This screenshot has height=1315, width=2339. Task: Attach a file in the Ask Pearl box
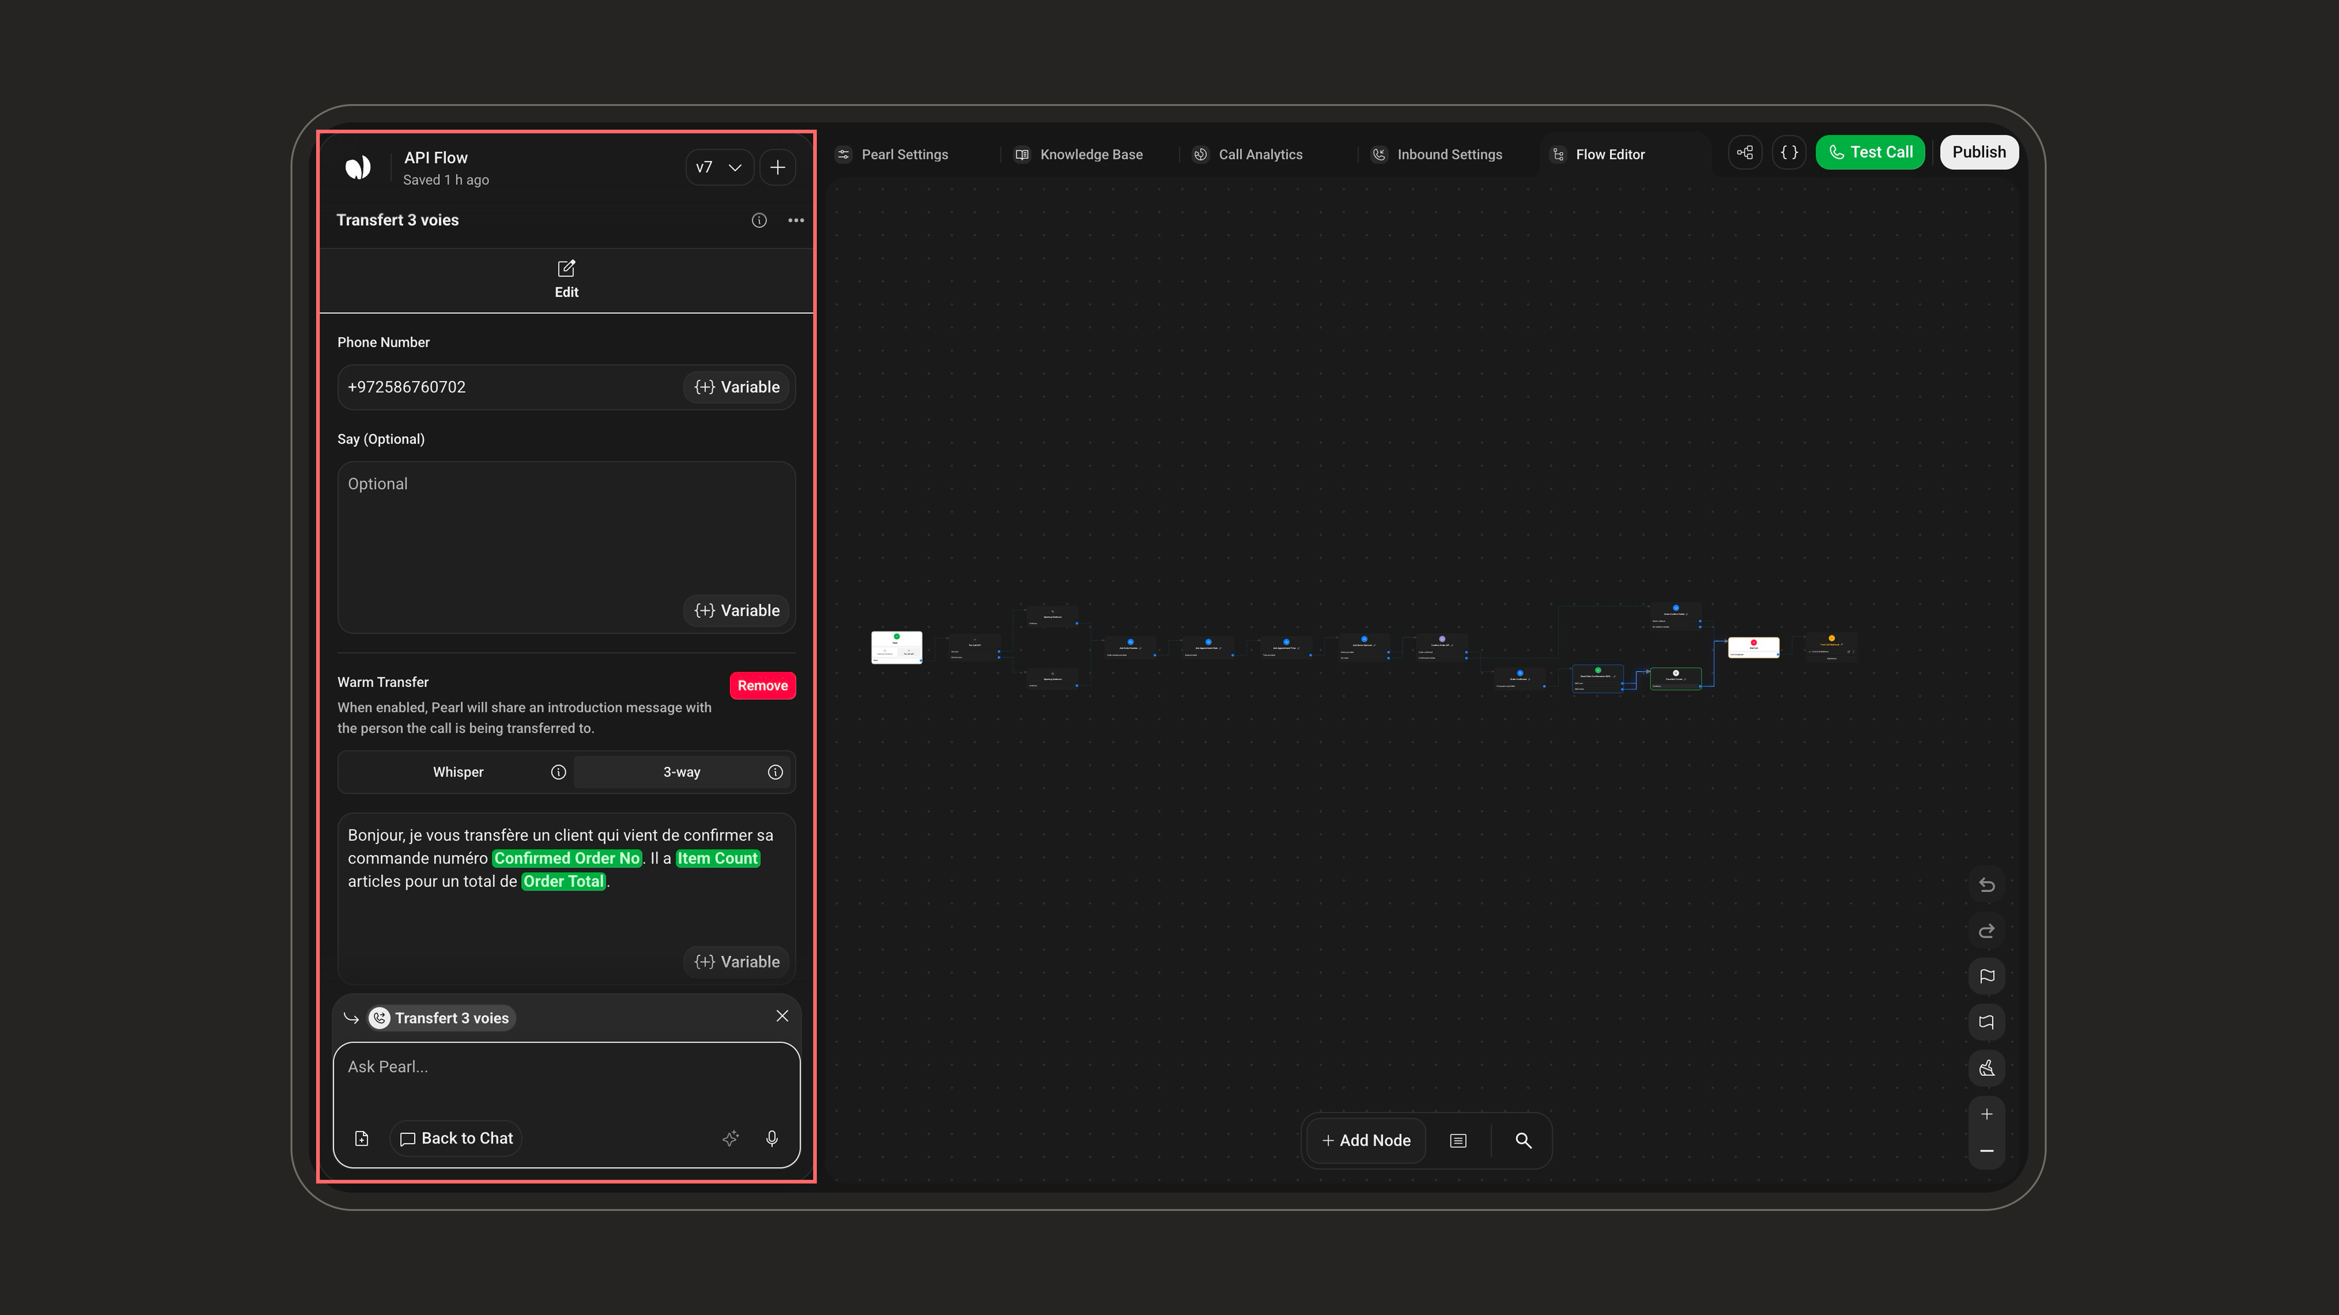(x=361, y=1139)
